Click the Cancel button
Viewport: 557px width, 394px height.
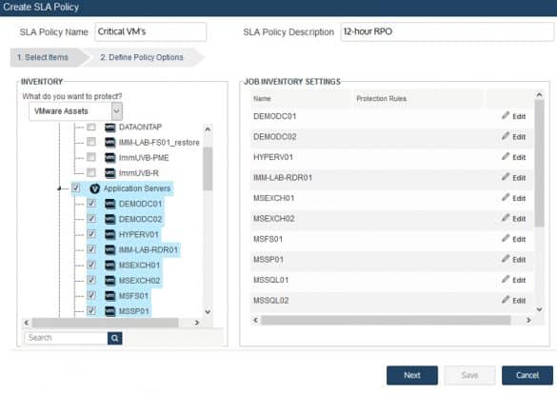click(527, 375)
